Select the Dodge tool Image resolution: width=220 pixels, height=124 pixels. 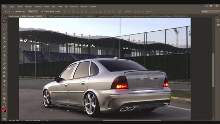point(4,76)
